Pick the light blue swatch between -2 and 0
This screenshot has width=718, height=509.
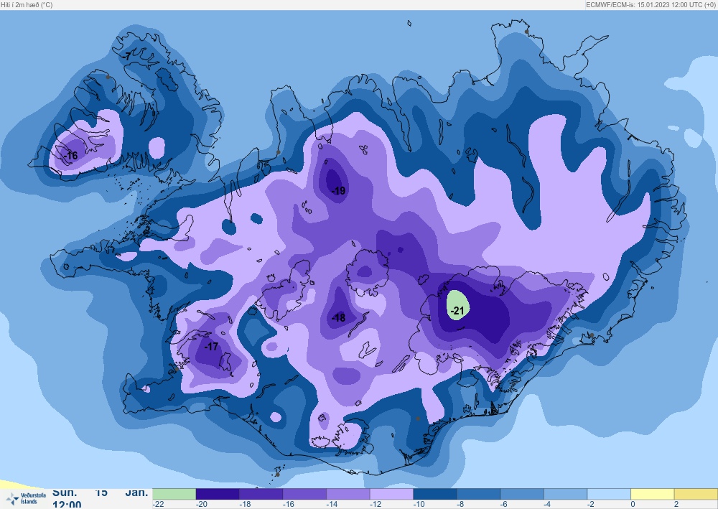click(x=609, y=494)
